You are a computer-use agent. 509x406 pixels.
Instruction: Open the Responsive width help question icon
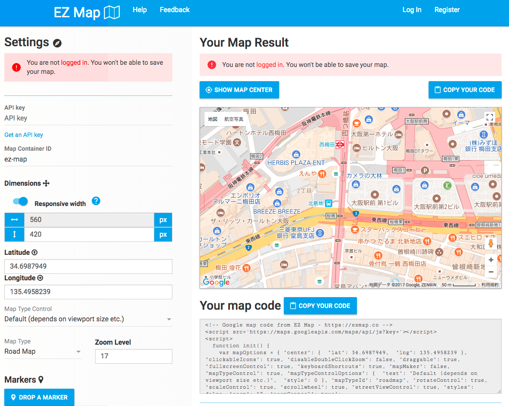pyautogui.click(x=96, y=201)
